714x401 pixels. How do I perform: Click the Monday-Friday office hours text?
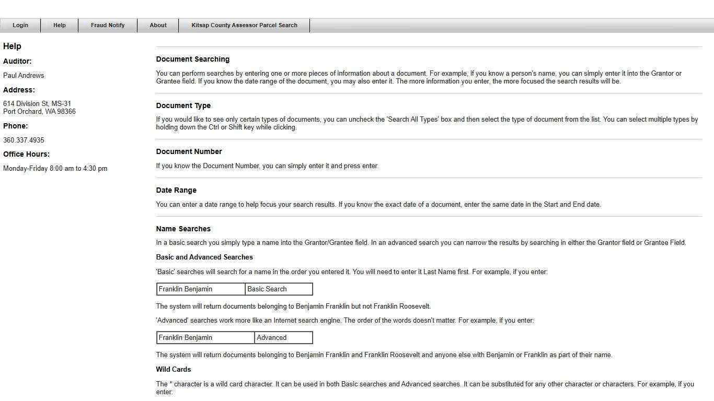pyautogui.click(x=55, y=168)
